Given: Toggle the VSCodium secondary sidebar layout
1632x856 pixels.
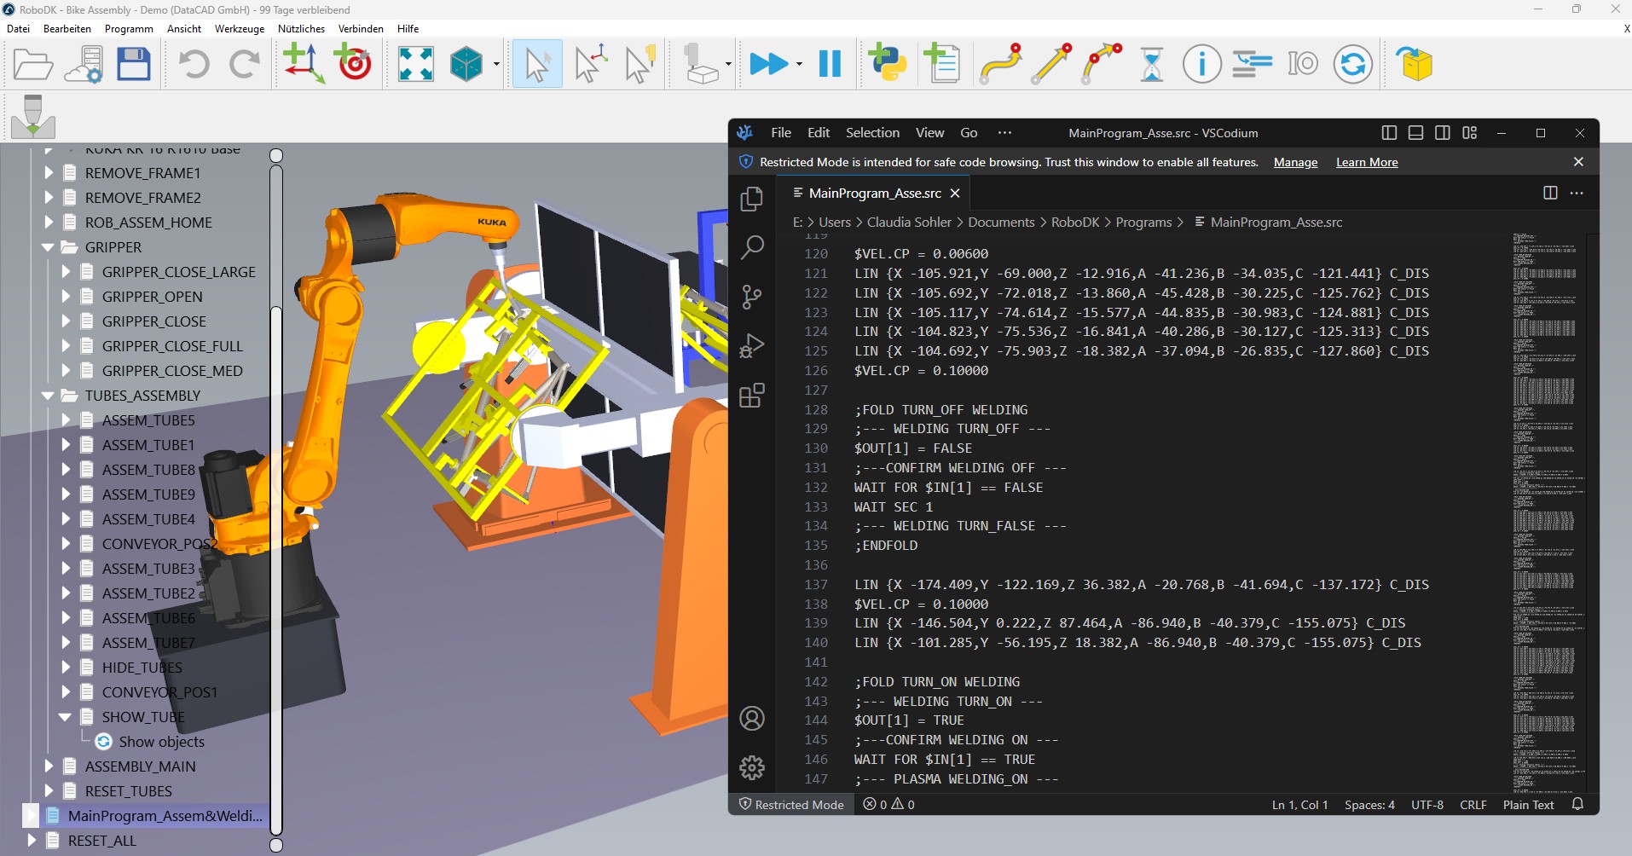Looking at the screenshot, I should click(x=1443, y=133).
